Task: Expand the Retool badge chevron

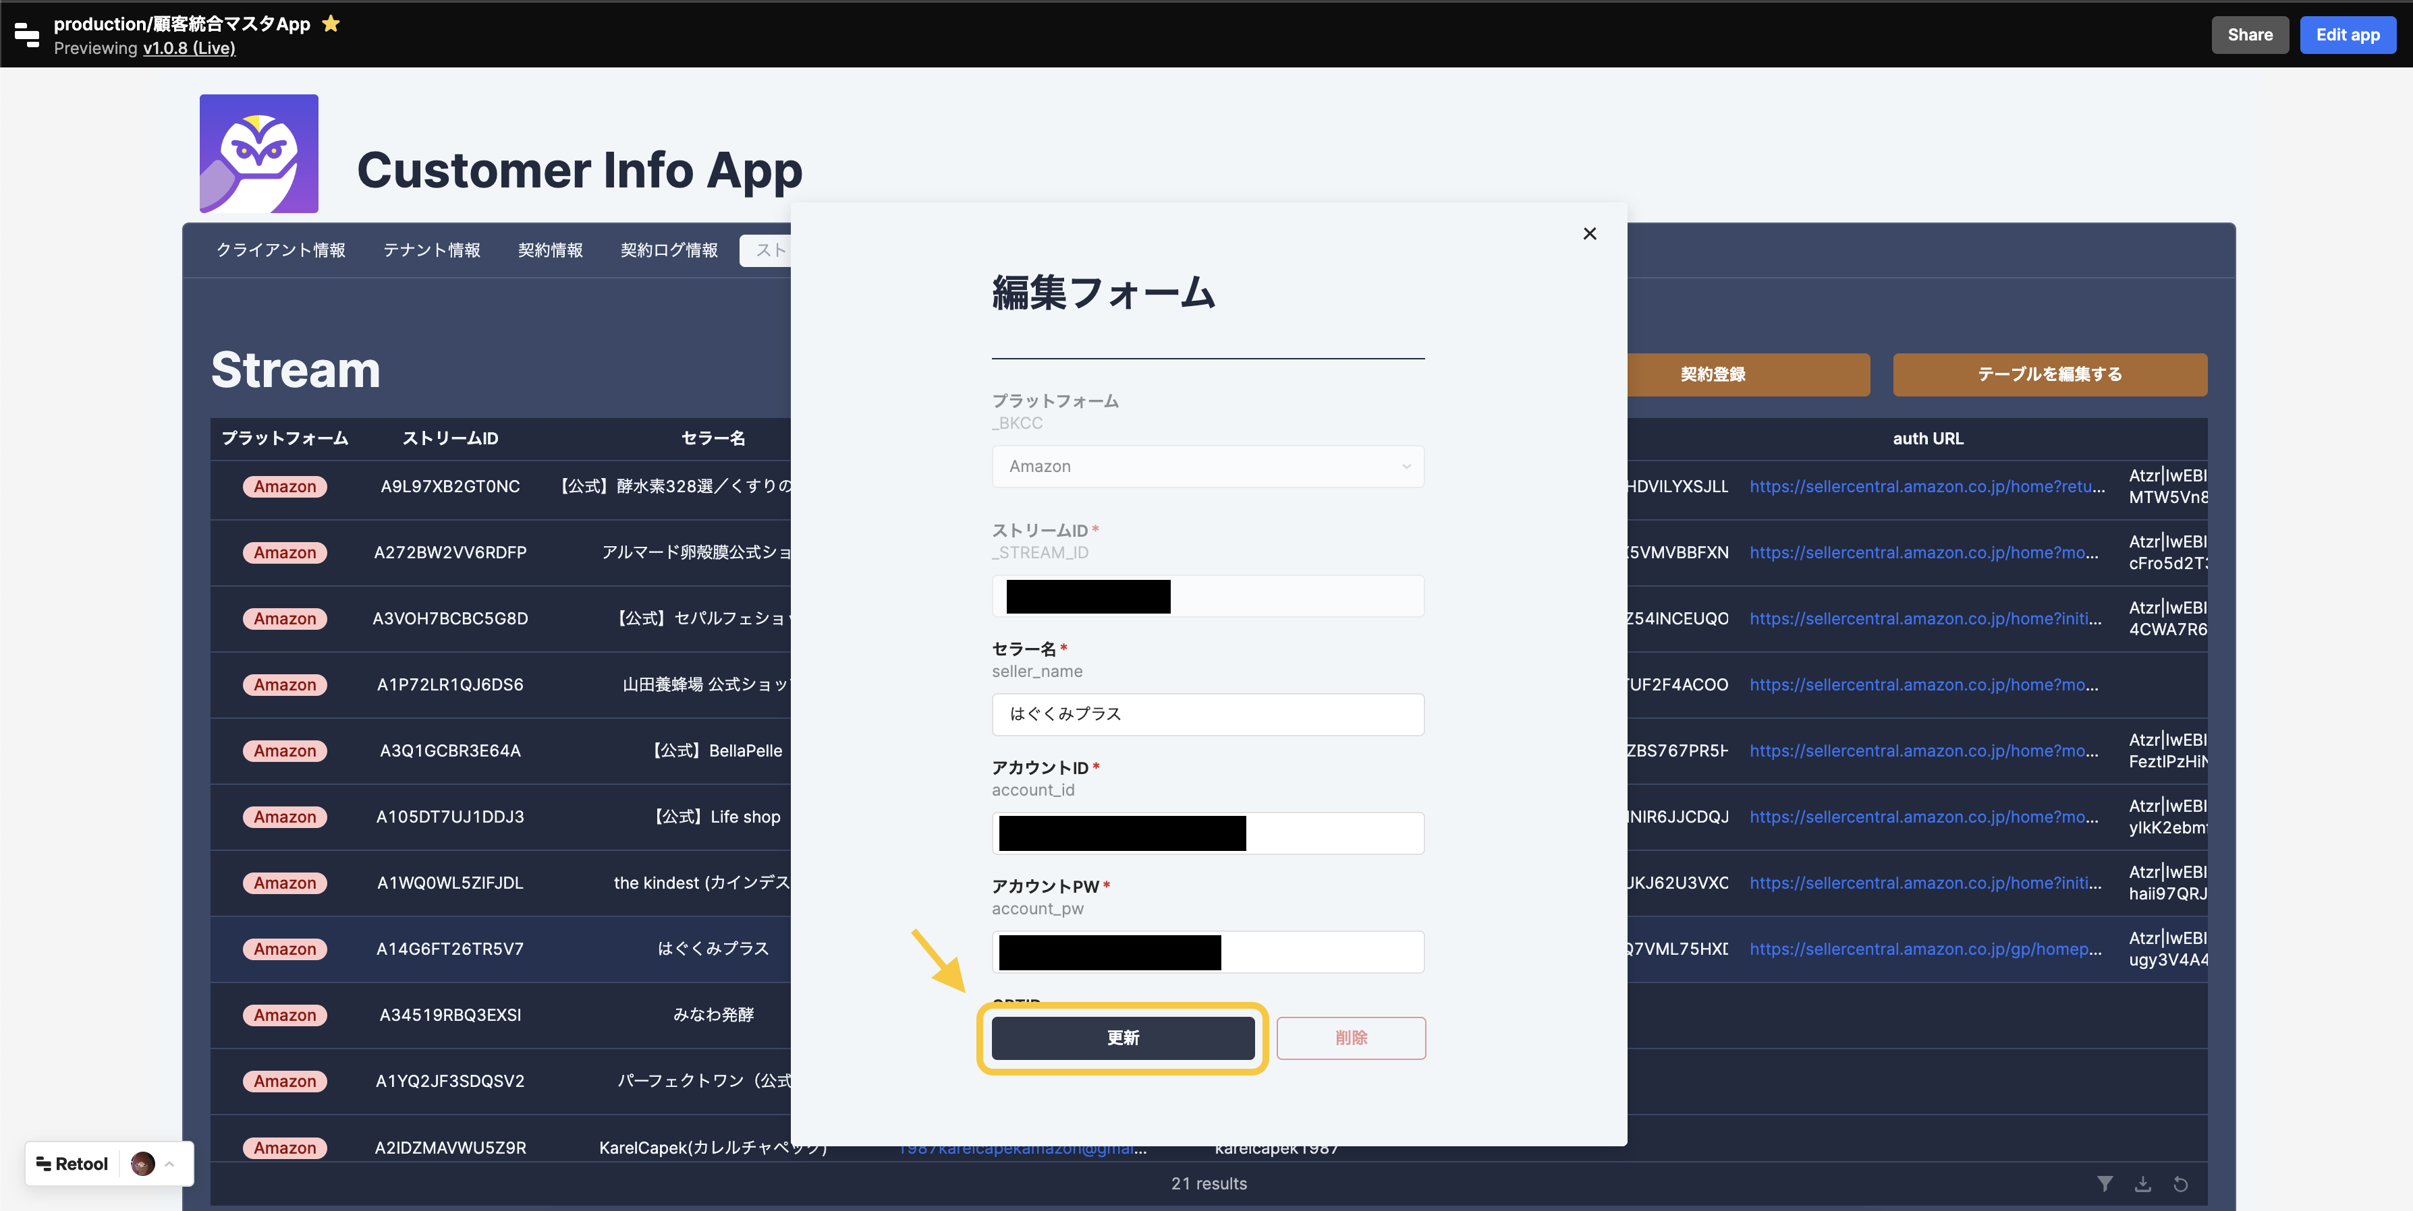Action: 169,1163
